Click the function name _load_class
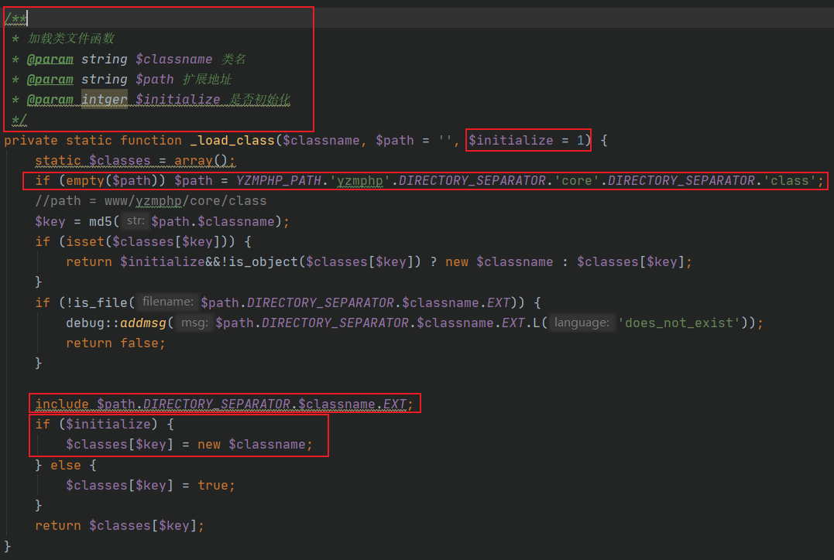Screen dimensions: 834x560 click(x=232, y=140)
